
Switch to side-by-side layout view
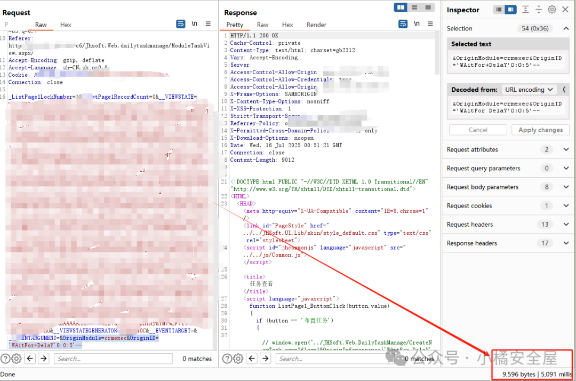401,7
